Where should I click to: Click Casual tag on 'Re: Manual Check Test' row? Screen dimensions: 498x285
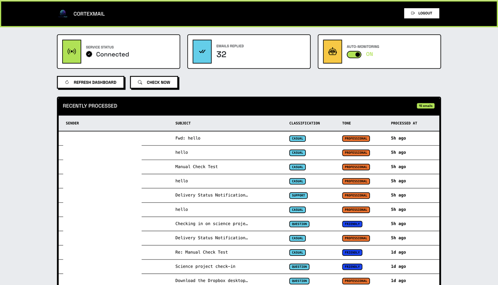297,252
